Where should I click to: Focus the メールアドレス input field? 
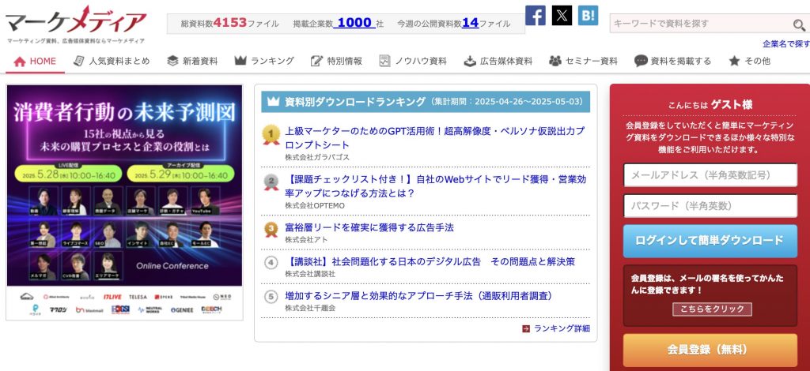tap(710, 175)
